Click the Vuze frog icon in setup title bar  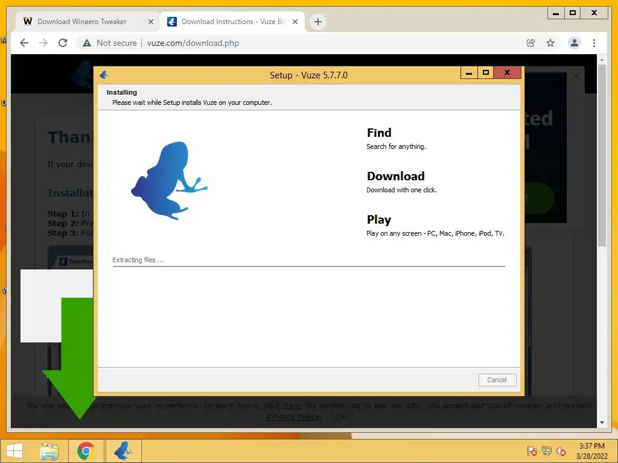104,75
